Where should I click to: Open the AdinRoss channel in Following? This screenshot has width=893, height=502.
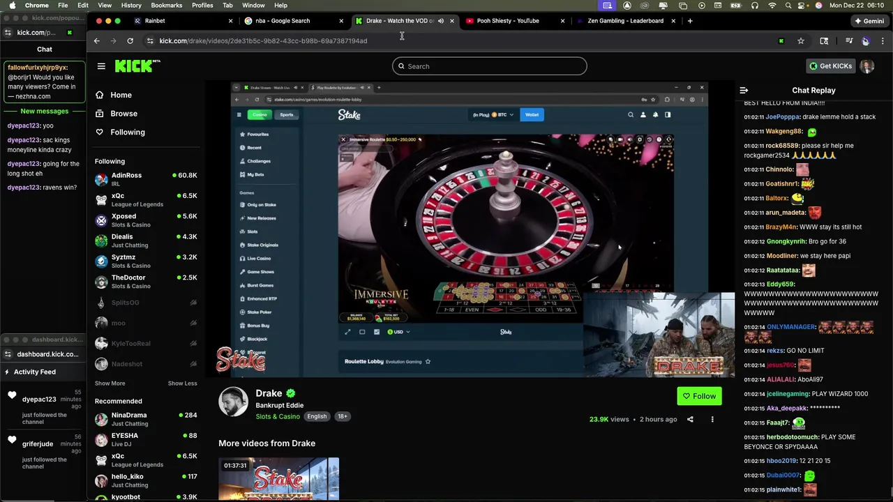tap(146, 179)
